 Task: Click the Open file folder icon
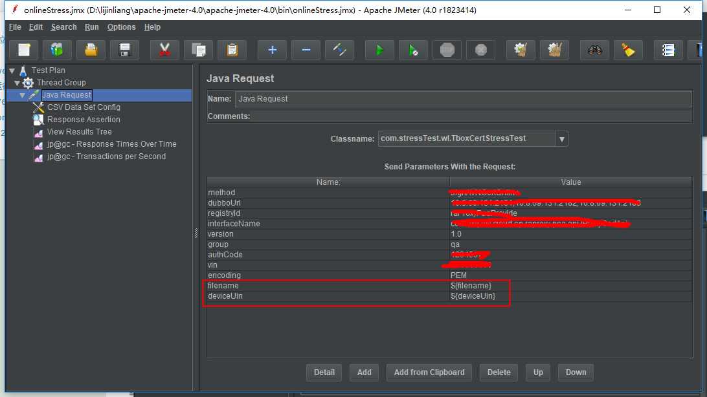pyautogui.click(x=91, y=50)
